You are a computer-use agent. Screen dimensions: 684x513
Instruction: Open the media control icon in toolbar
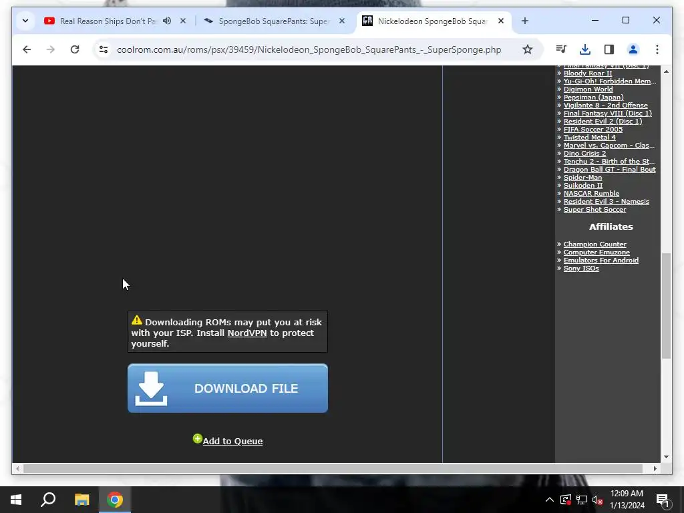tap(561, 49)
